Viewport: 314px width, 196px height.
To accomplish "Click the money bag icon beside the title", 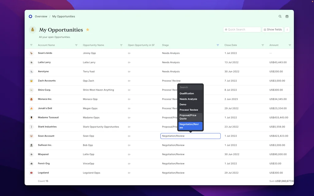I will [x=32, y=30].
